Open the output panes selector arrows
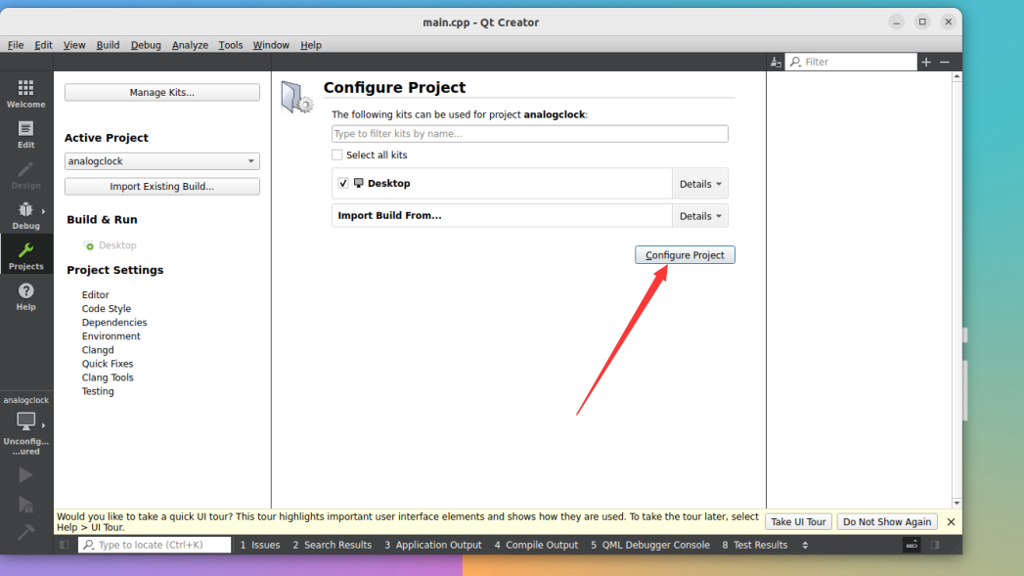1024x576 pixels. tap(805, 545)
